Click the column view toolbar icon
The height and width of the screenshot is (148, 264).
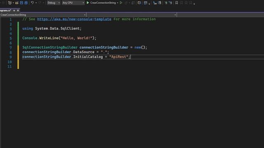coord(160,3)
